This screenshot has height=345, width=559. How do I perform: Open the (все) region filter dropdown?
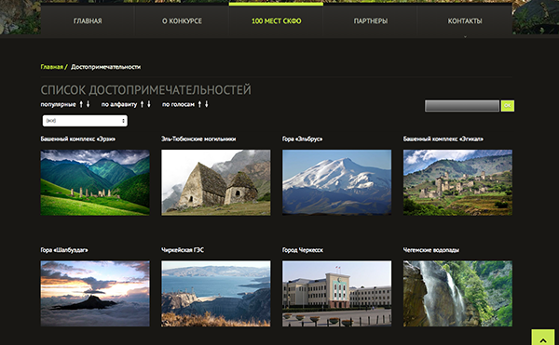(x=85, y=121)
